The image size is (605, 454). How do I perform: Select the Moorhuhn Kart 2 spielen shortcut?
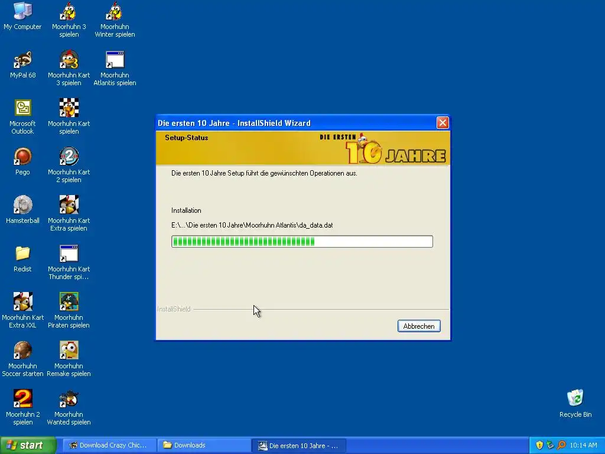coord(69,165)
